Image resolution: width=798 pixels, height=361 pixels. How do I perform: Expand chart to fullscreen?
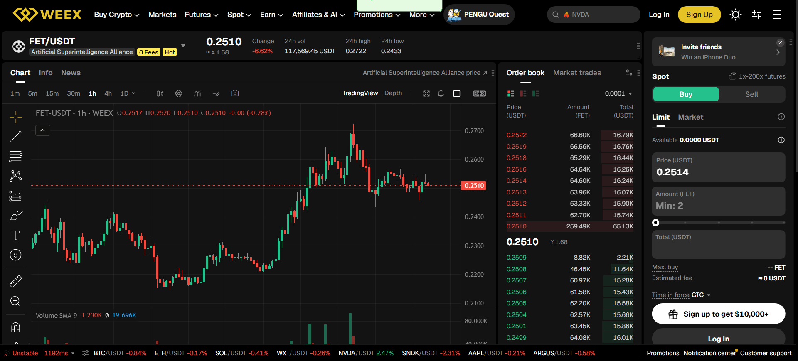(x=426, y=93)
